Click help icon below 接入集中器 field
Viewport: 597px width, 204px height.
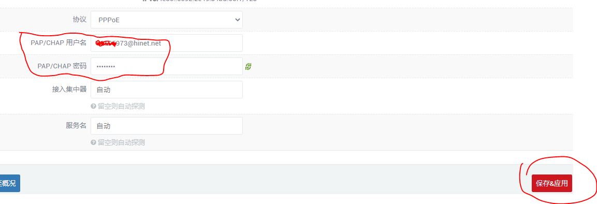point(93,107)
